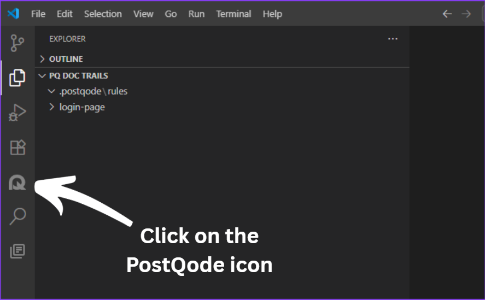Open the bottom activity bar panel icon
485x300 pixels.
point(17,251)
